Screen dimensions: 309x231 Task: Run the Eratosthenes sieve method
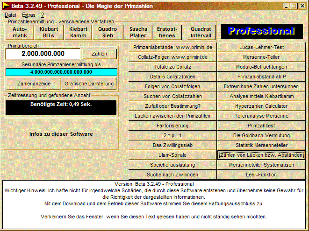coord(167,32)
